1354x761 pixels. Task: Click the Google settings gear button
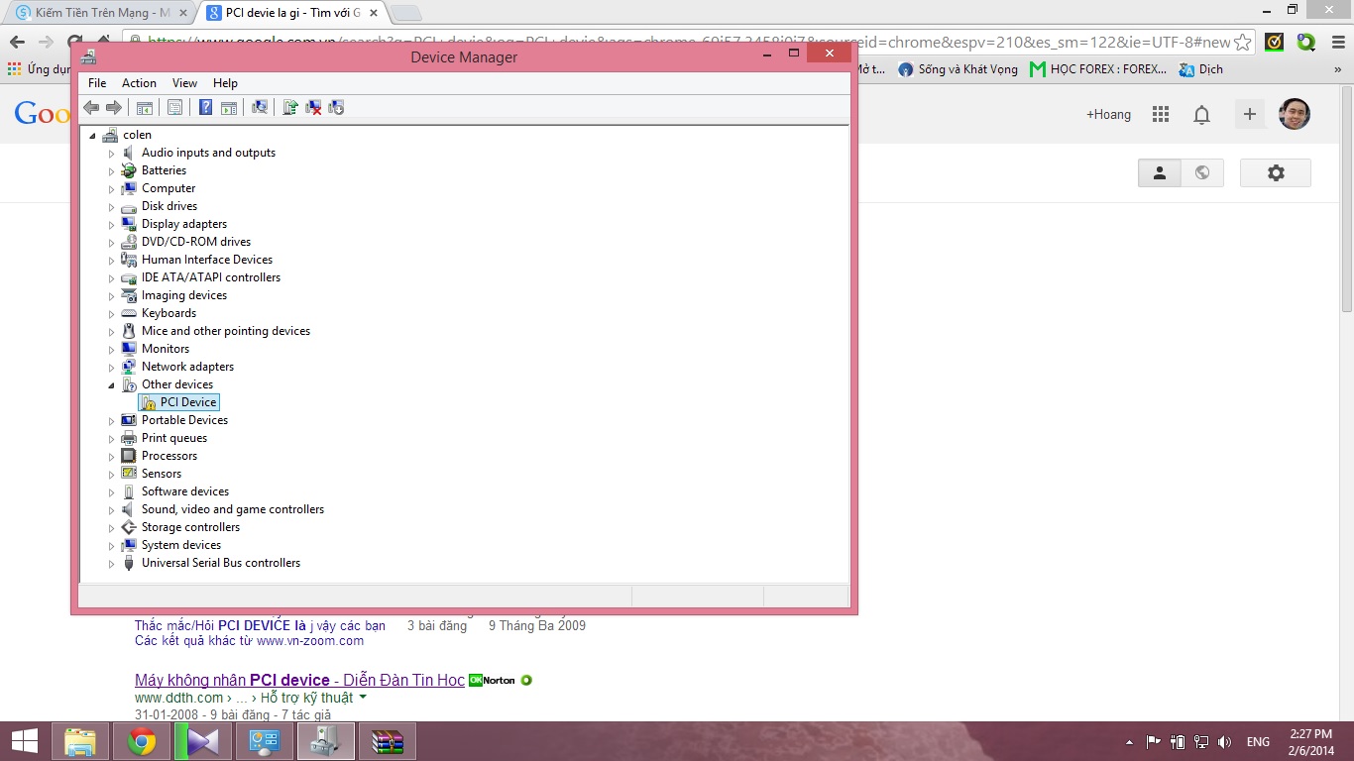point(1276,172)
